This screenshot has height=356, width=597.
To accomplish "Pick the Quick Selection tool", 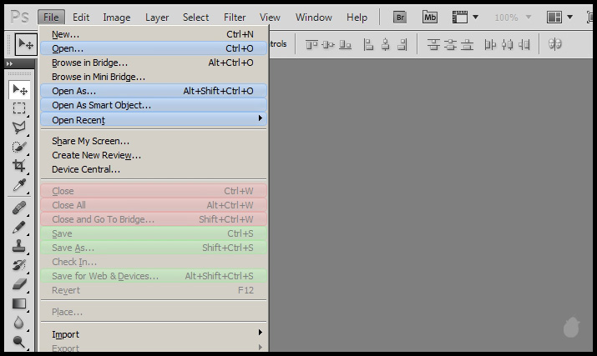I will click(x=18, y=147).
